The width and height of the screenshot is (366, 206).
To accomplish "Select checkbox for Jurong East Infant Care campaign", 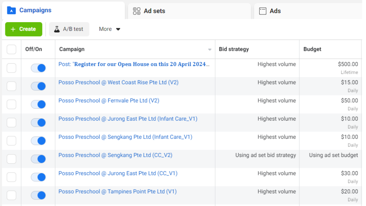I will click(x=11, y=122).
